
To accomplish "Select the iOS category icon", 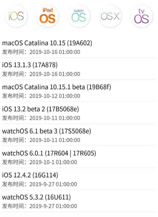I will [16, 16].
